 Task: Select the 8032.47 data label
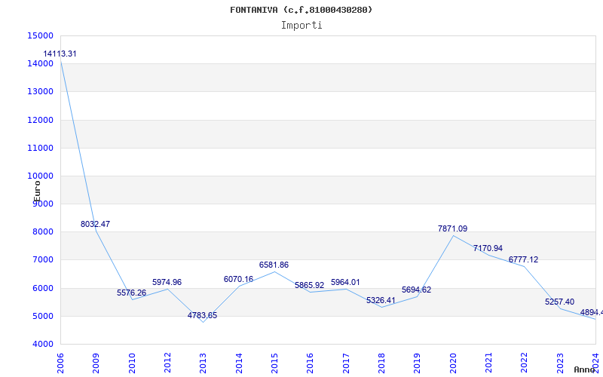96,224
